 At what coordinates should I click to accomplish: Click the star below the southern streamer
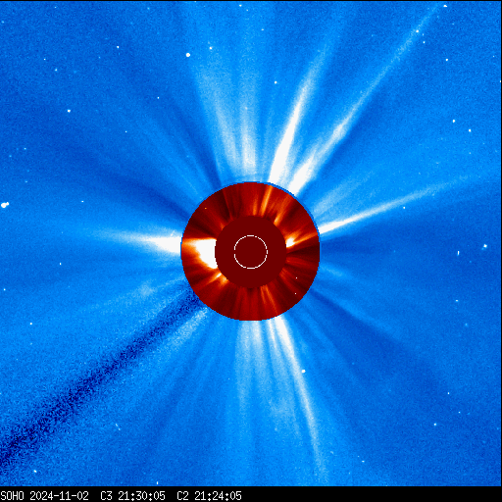point(303,372)
